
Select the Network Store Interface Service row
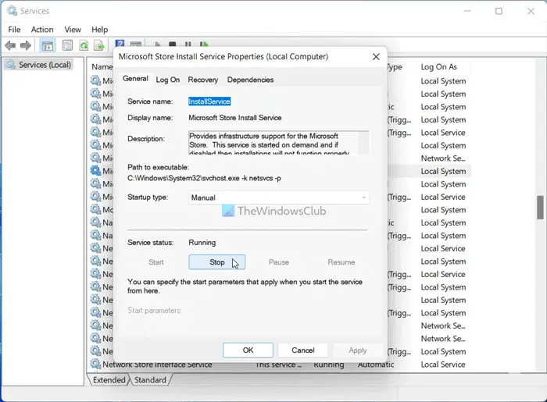click(279, 365)
